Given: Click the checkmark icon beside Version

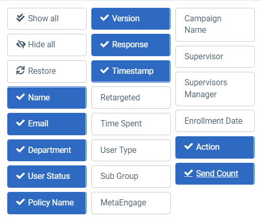Looking at the screenshot, I should [104, 18].
